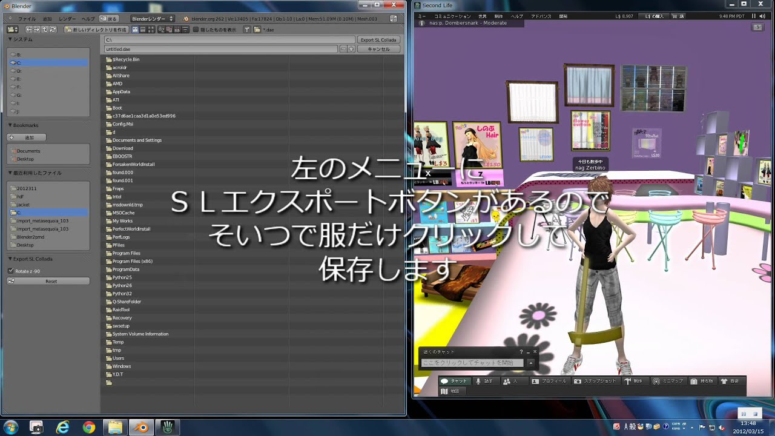Switch to detailed list display mode
This screenshot has height=436, width=775.
click(x=143, y=30)
